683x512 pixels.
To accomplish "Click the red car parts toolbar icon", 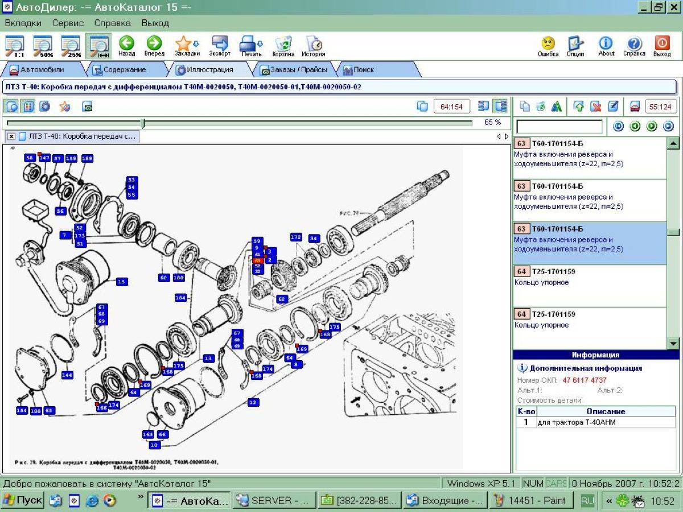I will pos(635,106).
